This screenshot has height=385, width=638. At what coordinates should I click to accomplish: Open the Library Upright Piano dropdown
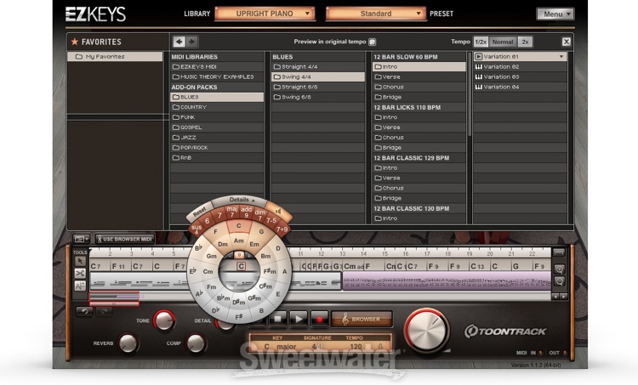click(x=265, y=14)
